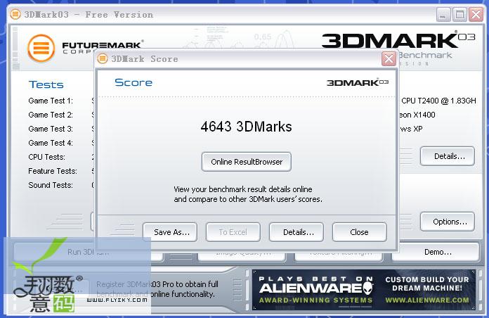Click the Feature Tests: label

coord(53,171)
